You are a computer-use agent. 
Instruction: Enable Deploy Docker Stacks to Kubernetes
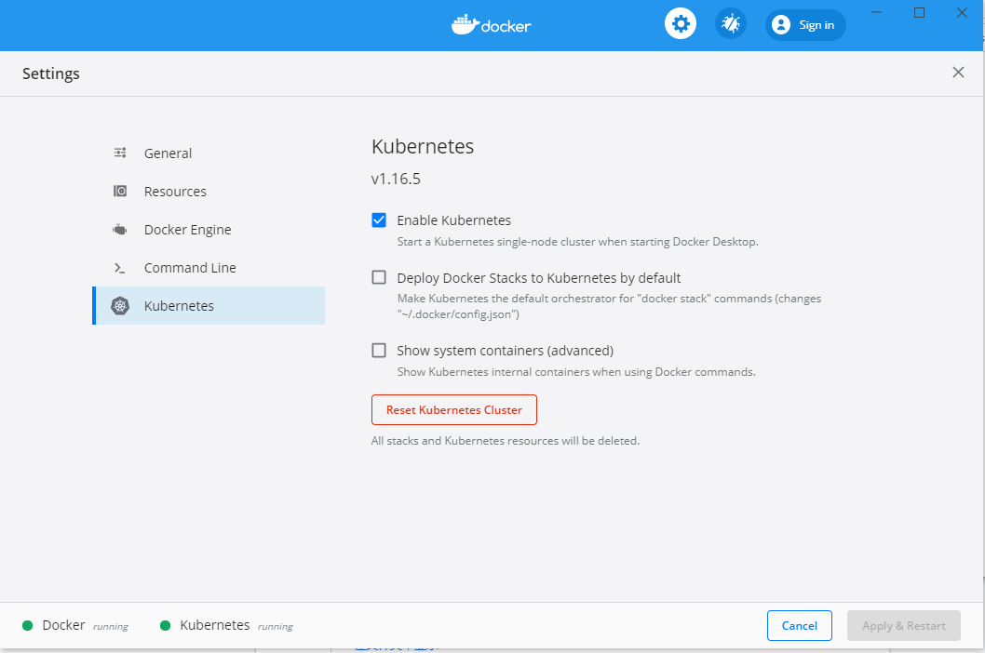pos(379,277)
